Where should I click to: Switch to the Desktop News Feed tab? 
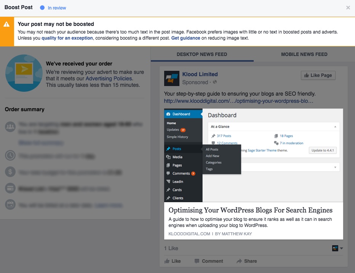click(202, 54)
